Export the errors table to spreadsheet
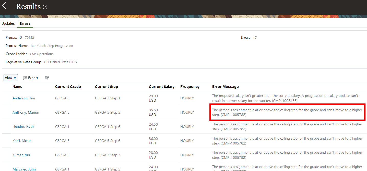Viewport: 367px width, 171px height. point(30,78)
